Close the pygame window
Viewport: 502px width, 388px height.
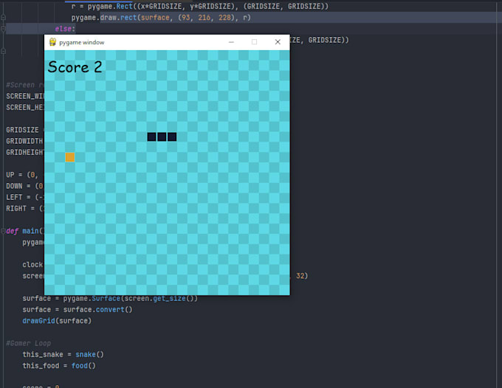click(278, 42)
